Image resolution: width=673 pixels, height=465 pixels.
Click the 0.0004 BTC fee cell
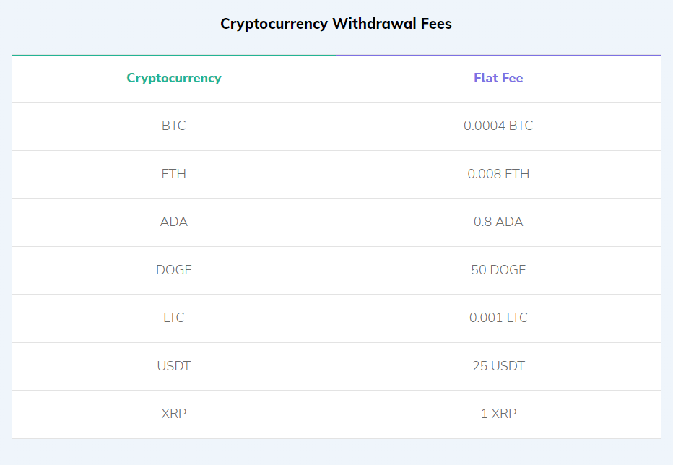click(498, 126)
